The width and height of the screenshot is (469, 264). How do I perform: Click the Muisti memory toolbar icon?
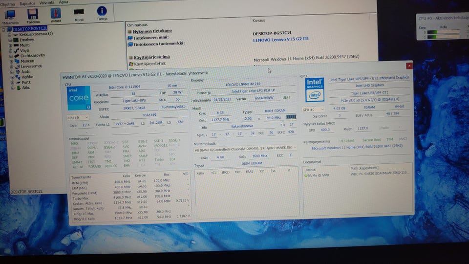[x=79, y=12]
